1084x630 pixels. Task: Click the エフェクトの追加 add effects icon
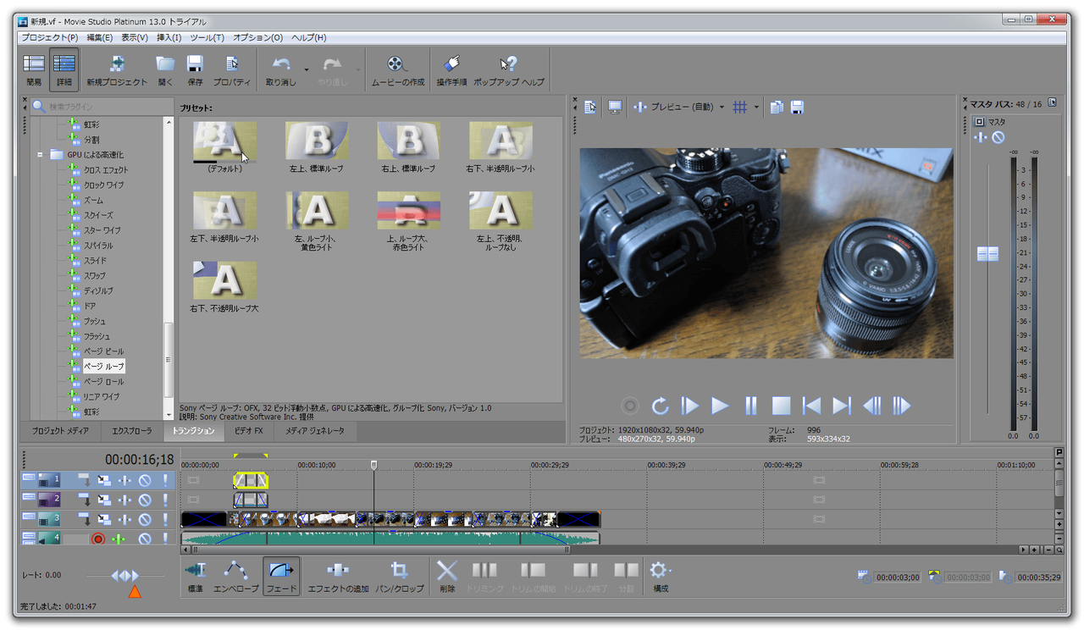point(337,576)
